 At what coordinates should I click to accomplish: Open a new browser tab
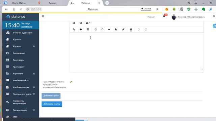click(107, 3)
